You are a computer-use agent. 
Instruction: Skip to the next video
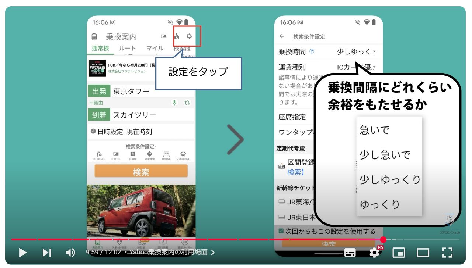click(47, 253)
